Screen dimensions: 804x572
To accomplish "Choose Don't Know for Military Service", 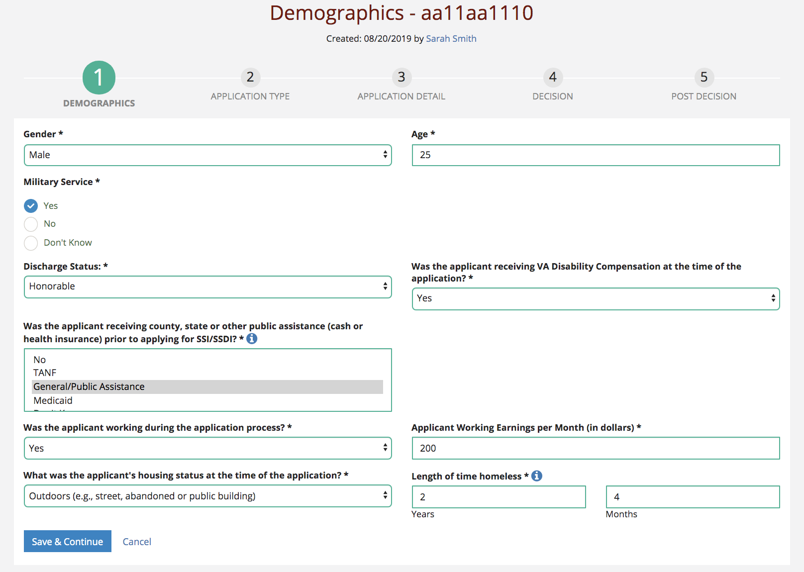I will 31,243.
